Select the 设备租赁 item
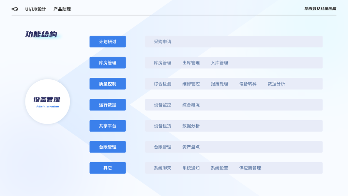 162,126
